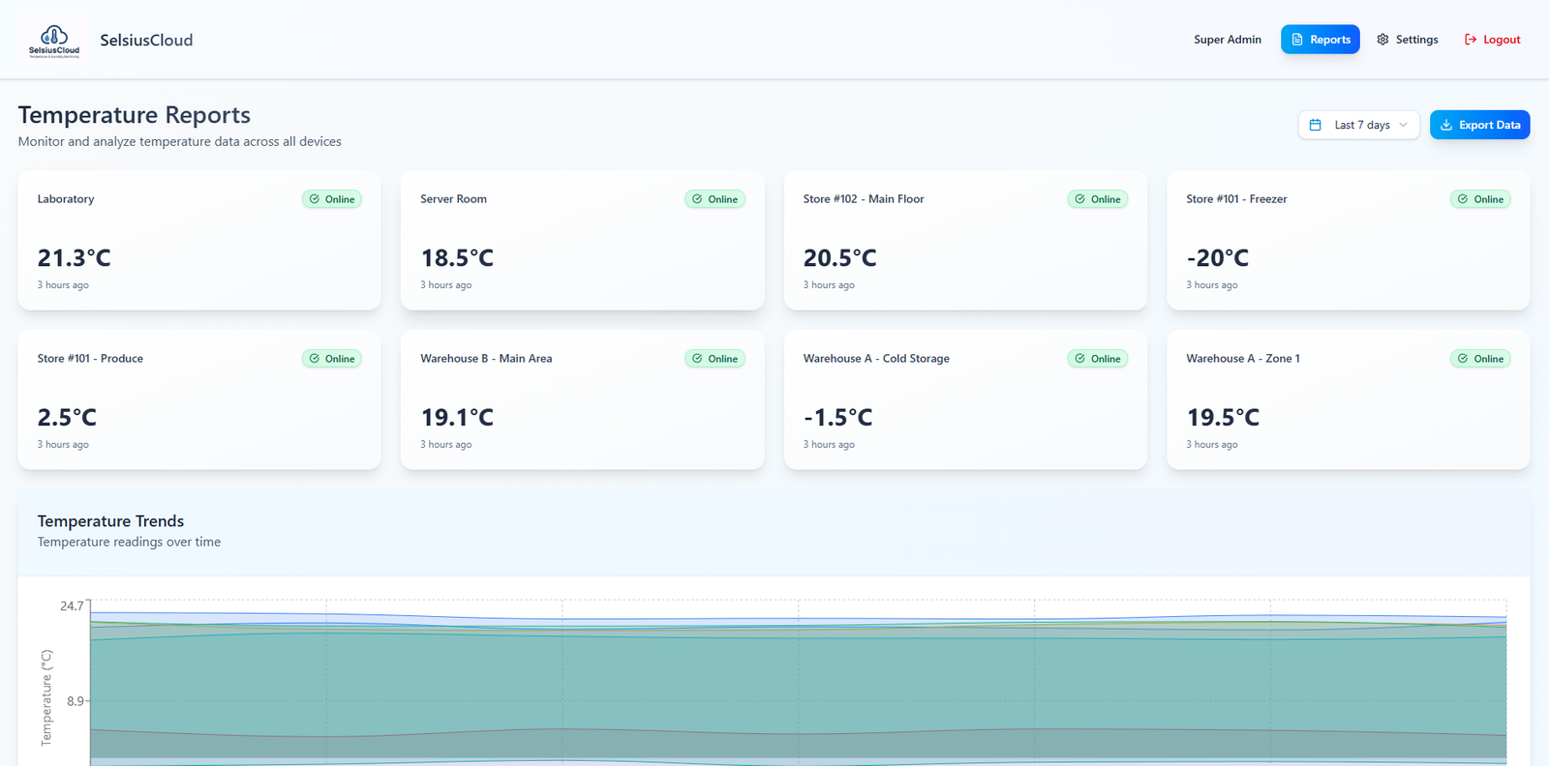This screenshot has width=1549, height=766.
Task: Select the Laboratory device name
Action: click(66, 199)
